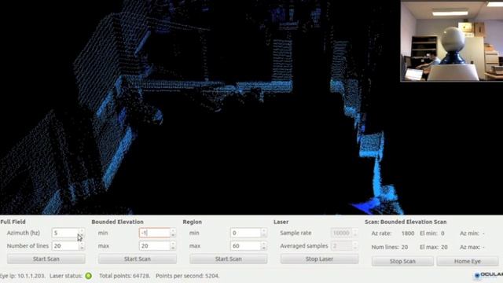Viewport: 503px width, 283px height.
Task: Click the Home Eye button
Action: click(468, 261)
